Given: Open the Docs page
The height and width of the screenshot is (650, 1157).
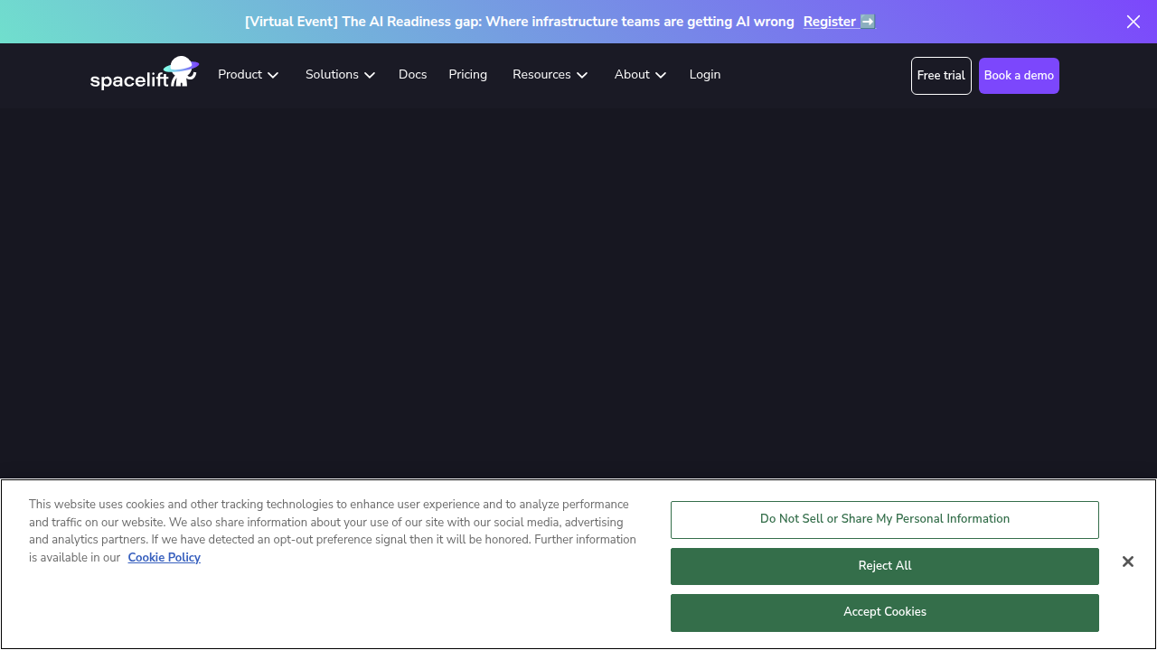Looking at the screenshot, I should tap(412, 75).
